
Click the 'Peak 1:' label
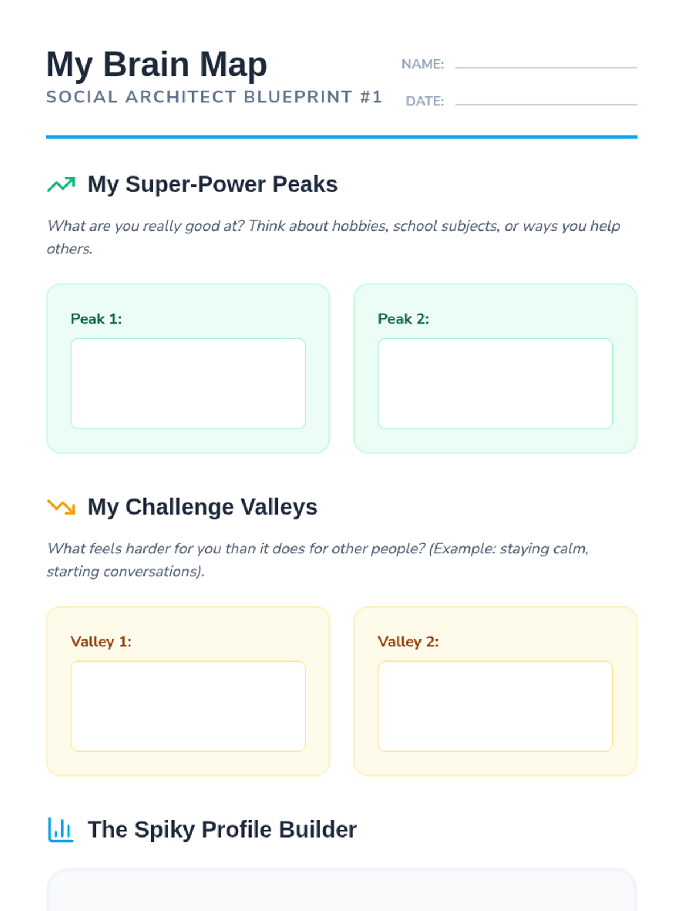click(96, 319)
